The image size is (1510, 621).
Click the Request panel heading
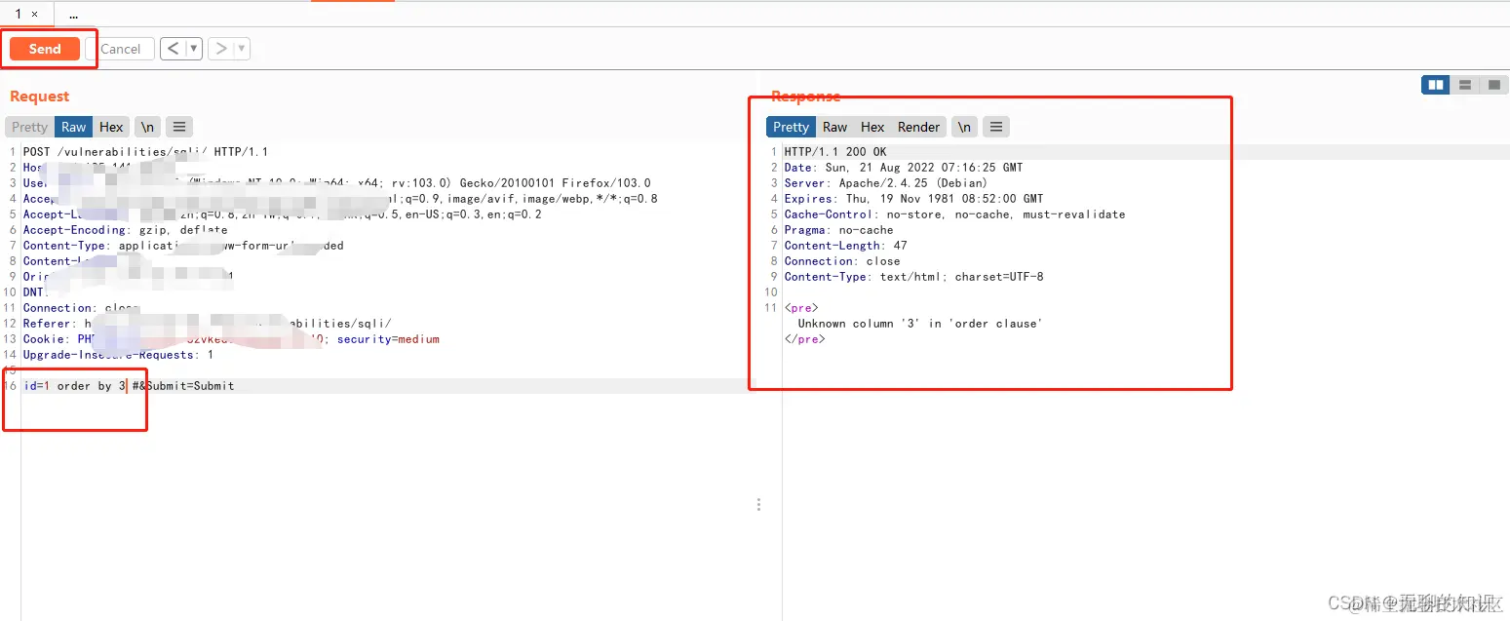(40, 97)
